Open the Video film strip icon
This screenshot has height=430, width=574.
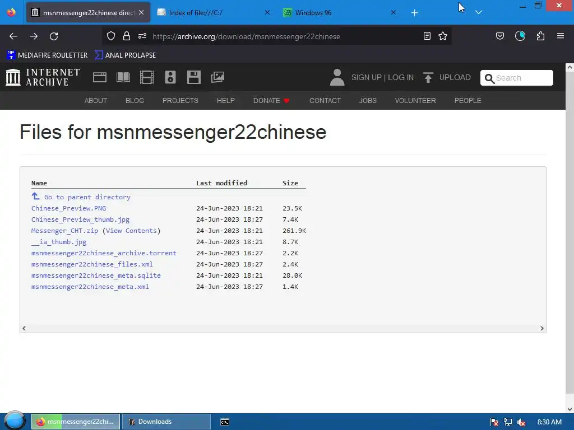(147, 77)
